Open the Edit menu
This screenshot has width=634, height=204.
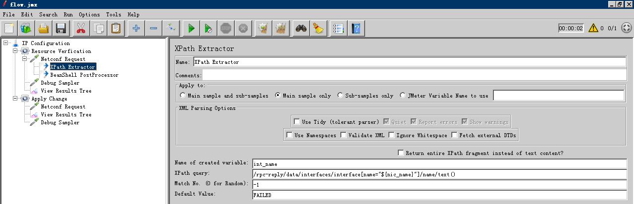click(x=27, y=14)
